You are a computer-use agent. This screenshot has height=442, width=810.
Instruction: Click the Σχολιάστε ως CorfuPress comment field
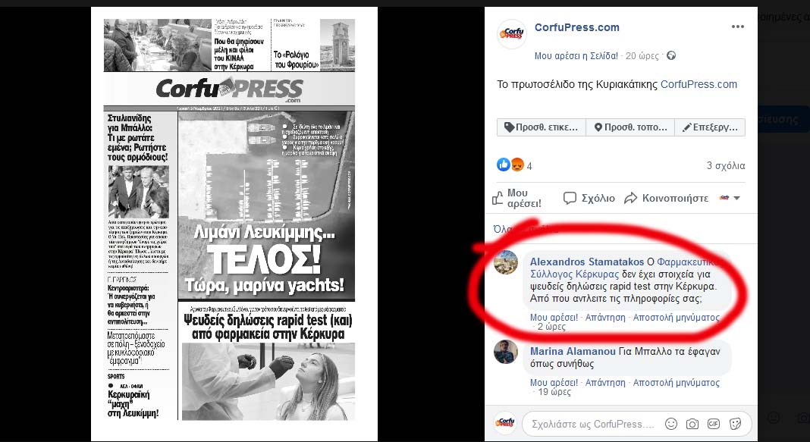[x=593, y=424]
